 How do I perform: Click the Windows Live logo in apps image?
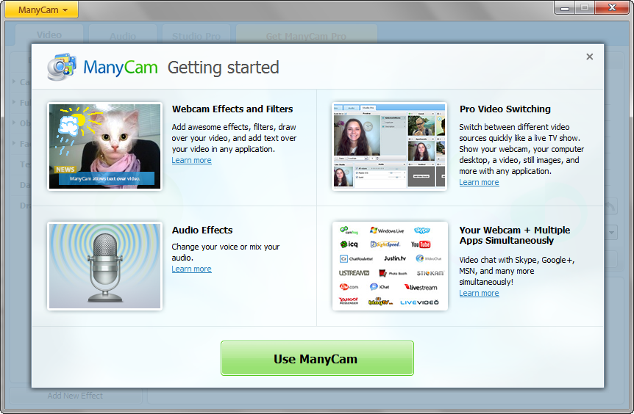387,230
